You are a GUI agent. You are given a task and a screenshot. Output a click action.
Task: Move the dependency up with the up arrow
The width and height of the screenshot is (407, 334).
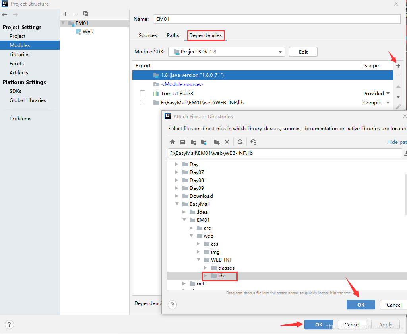tap(398, 86)
